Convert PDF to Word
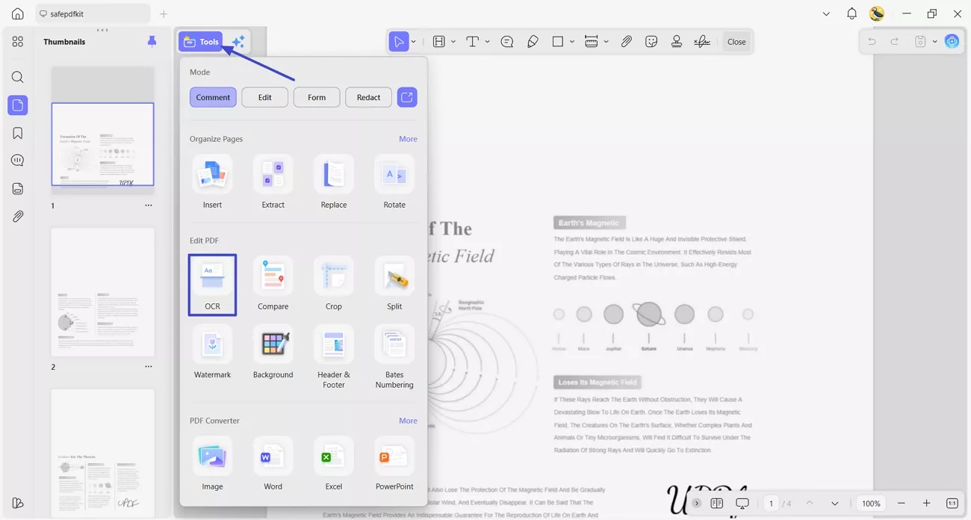This screenshot has height=520, width=971. pyautogui.click(x=273, y=464)
